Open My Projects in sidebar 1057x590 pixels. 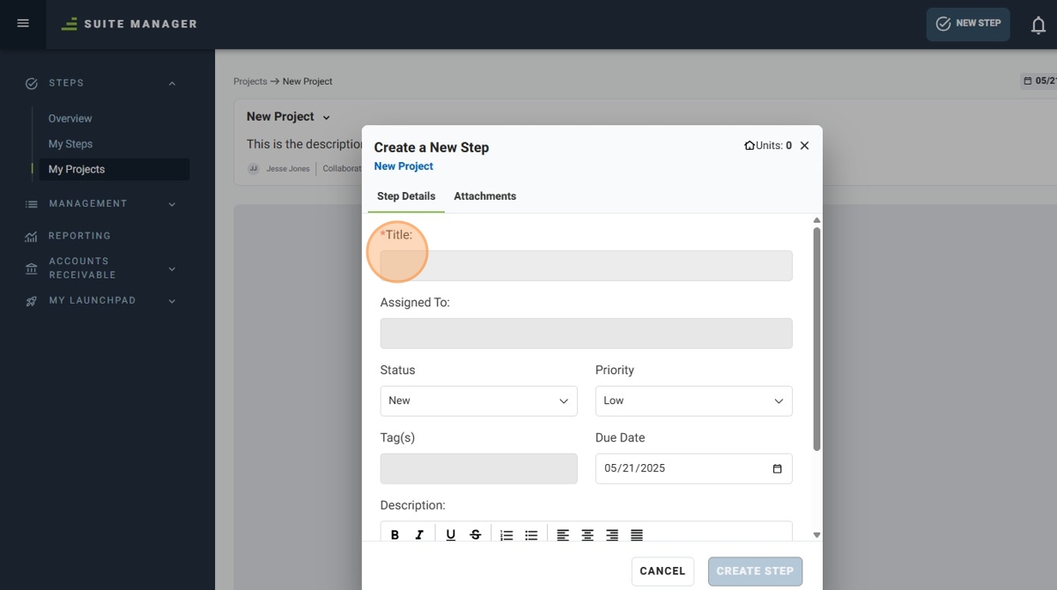tap(115, 169)
